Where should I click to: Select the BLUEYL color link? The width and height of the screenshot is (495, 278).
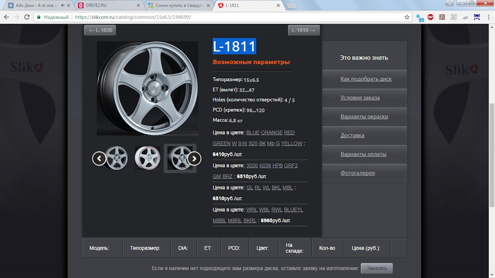293,210
